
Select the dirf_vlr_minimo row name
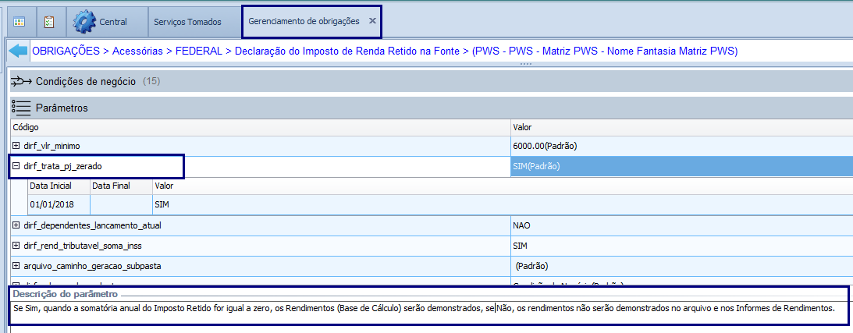(x=52, y=146)
